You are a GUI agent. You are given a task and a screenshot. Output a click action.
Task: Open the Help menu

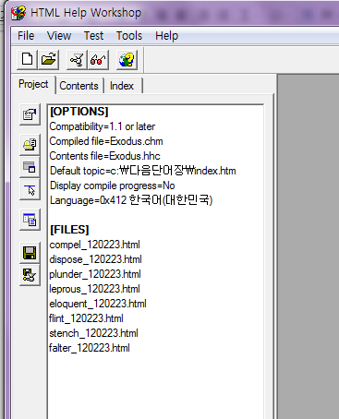pyautogui.click(x=166, y=36)
